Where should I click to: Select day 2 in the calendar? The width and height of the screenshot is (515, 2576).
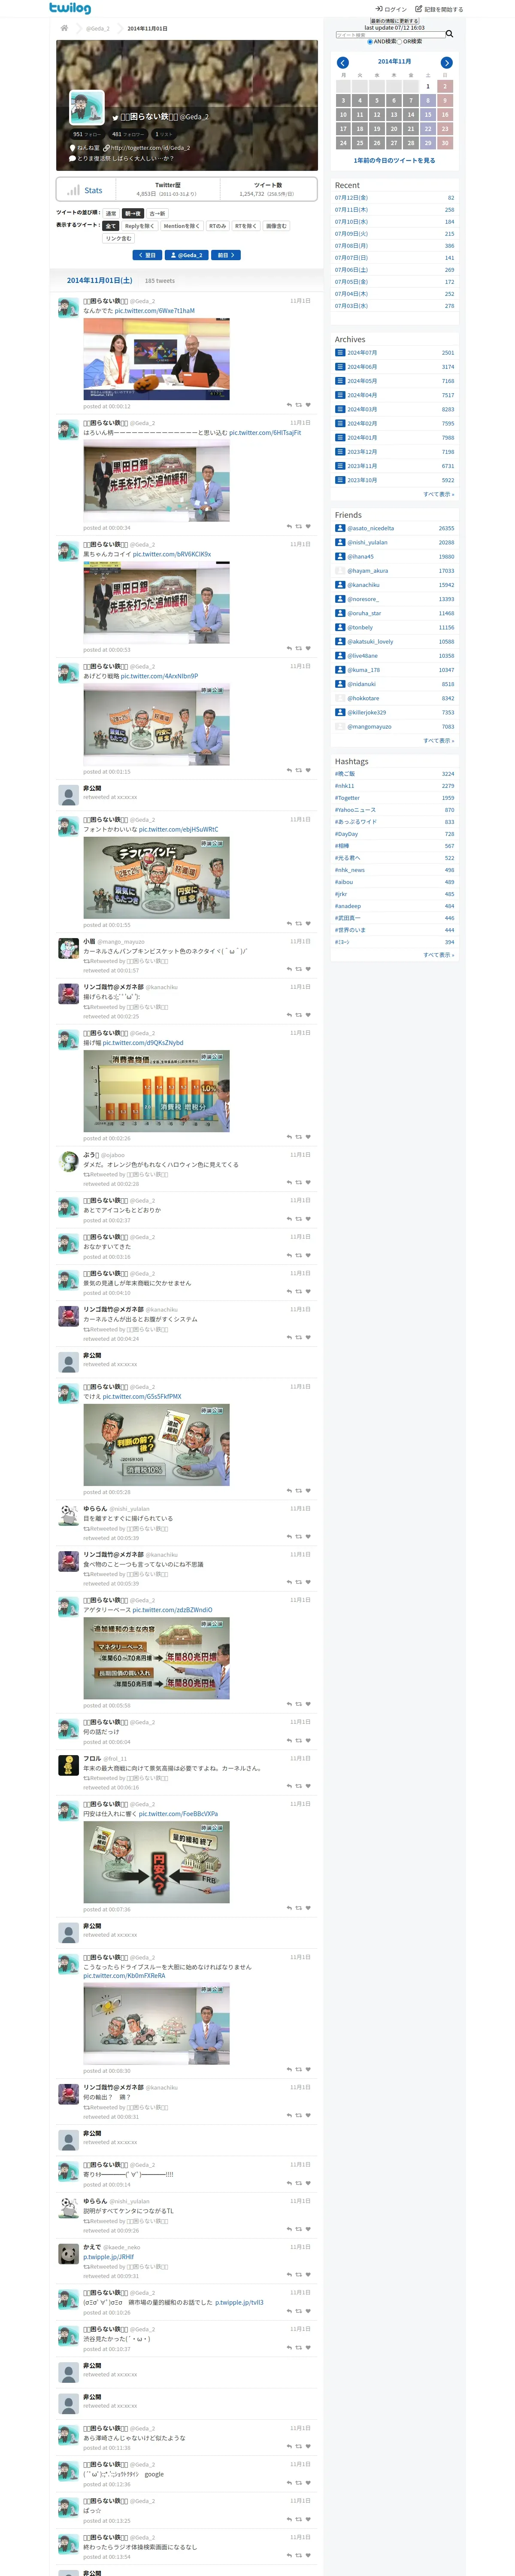(x=445, y=86)
